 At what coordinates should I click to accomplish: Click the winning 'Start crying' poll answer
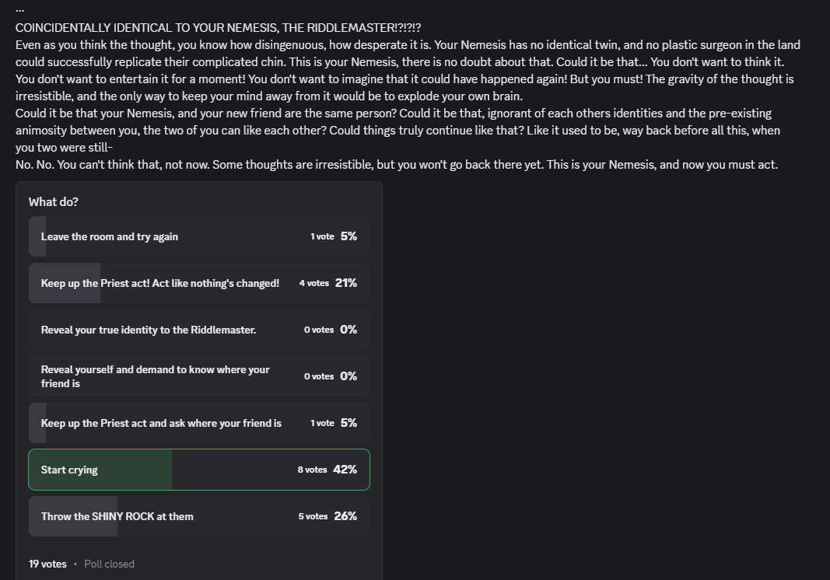click(x=199, y=470)
